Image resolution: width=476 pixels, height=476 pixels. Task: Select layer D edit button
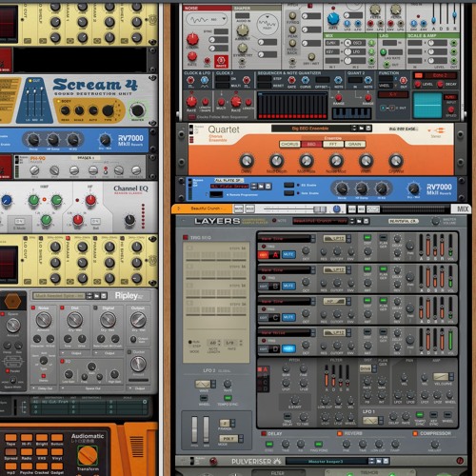point(264,349)
